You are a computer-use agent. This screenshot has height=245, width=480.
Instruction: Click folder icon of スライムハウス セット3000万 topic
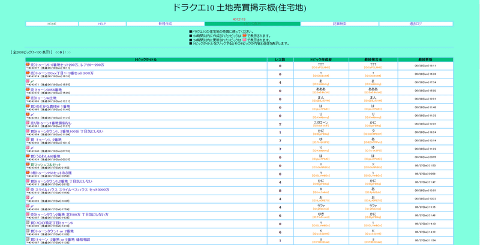[x=28, y=189]
